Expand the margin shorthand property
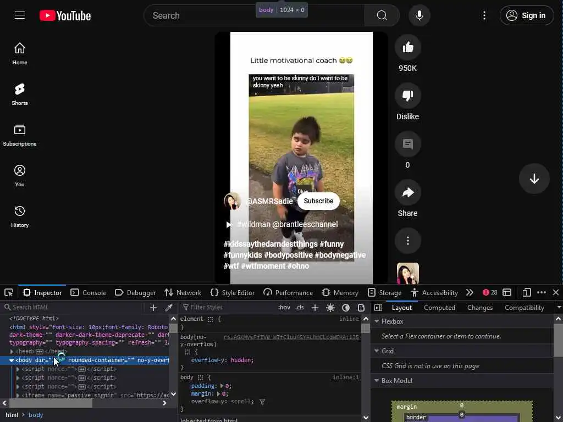The width and height of the screenshot is (563, 422). 218,394
